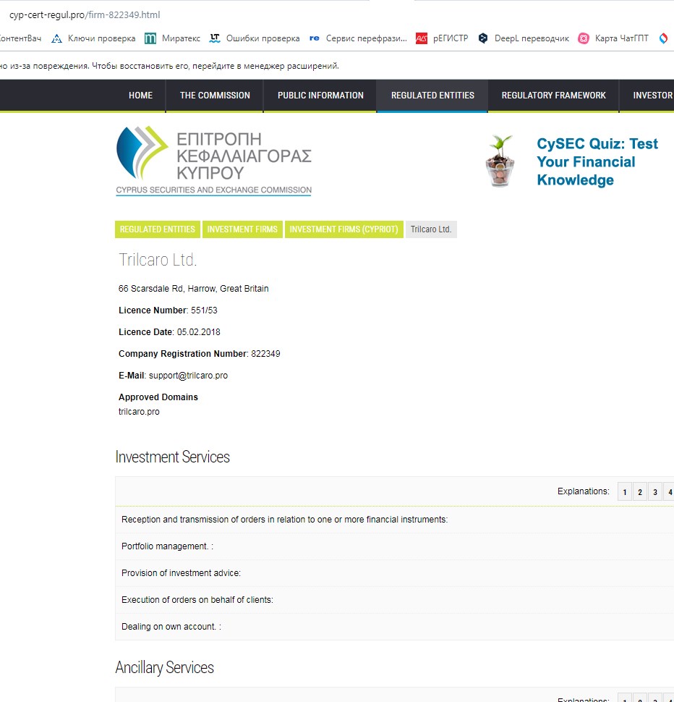Click the browser address bar URL

[85, 14]
